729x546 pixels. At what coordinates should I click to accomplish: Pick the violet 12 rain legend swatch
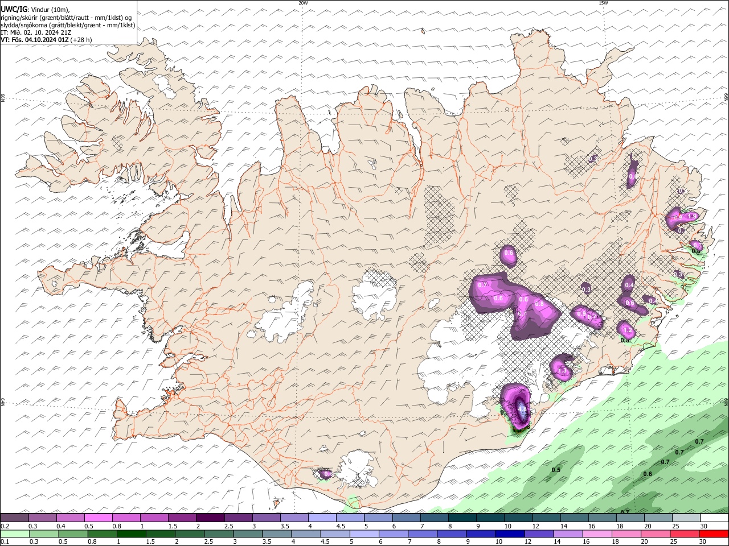pyautogui.click(x=539, y=534)
